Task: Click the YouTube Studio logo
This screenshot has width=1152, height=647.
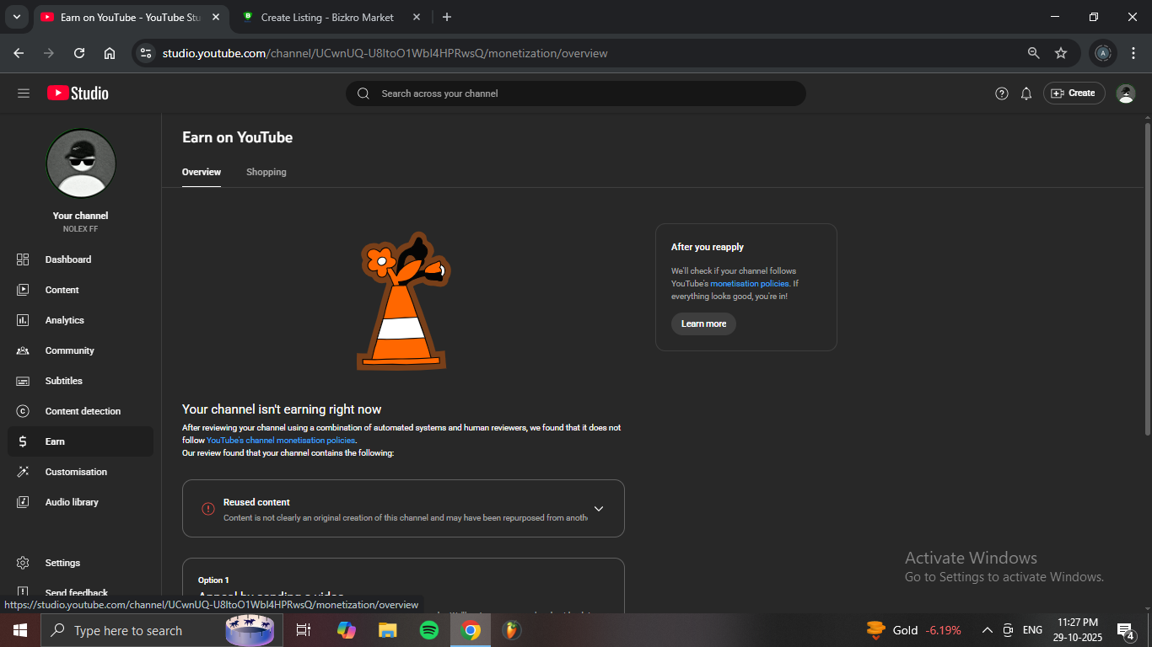Action: (x=78, y=94)
